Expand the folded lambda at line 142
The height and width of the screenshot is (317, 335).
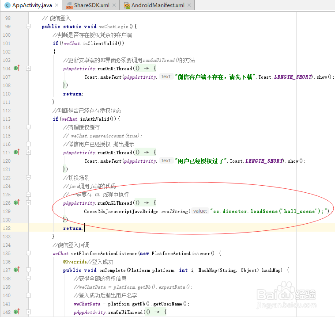tap(28, 312)
